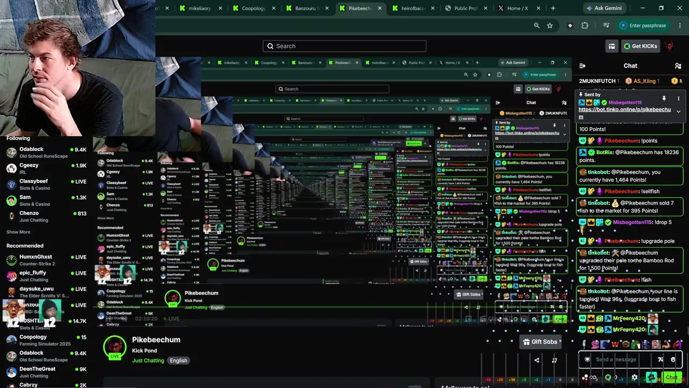The height and width of the screenshot is (388, 689).
Task: Click BotRix username in chat
Action: (x=605, y=153)
